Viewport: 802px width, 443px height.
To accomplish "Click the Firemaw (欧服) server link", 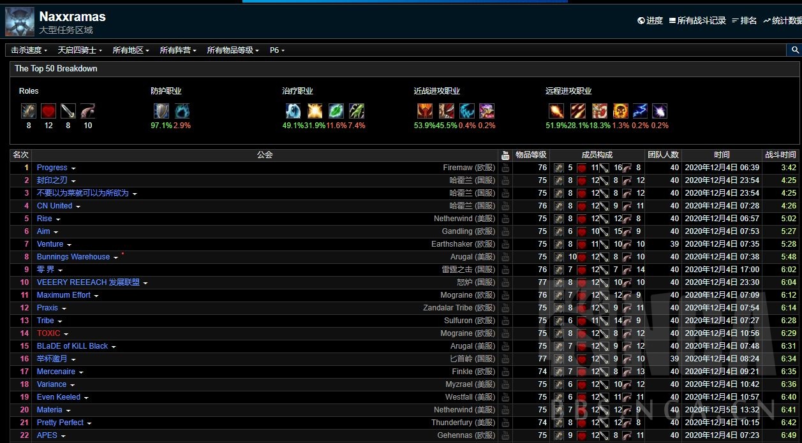I will tap(470, 168).
